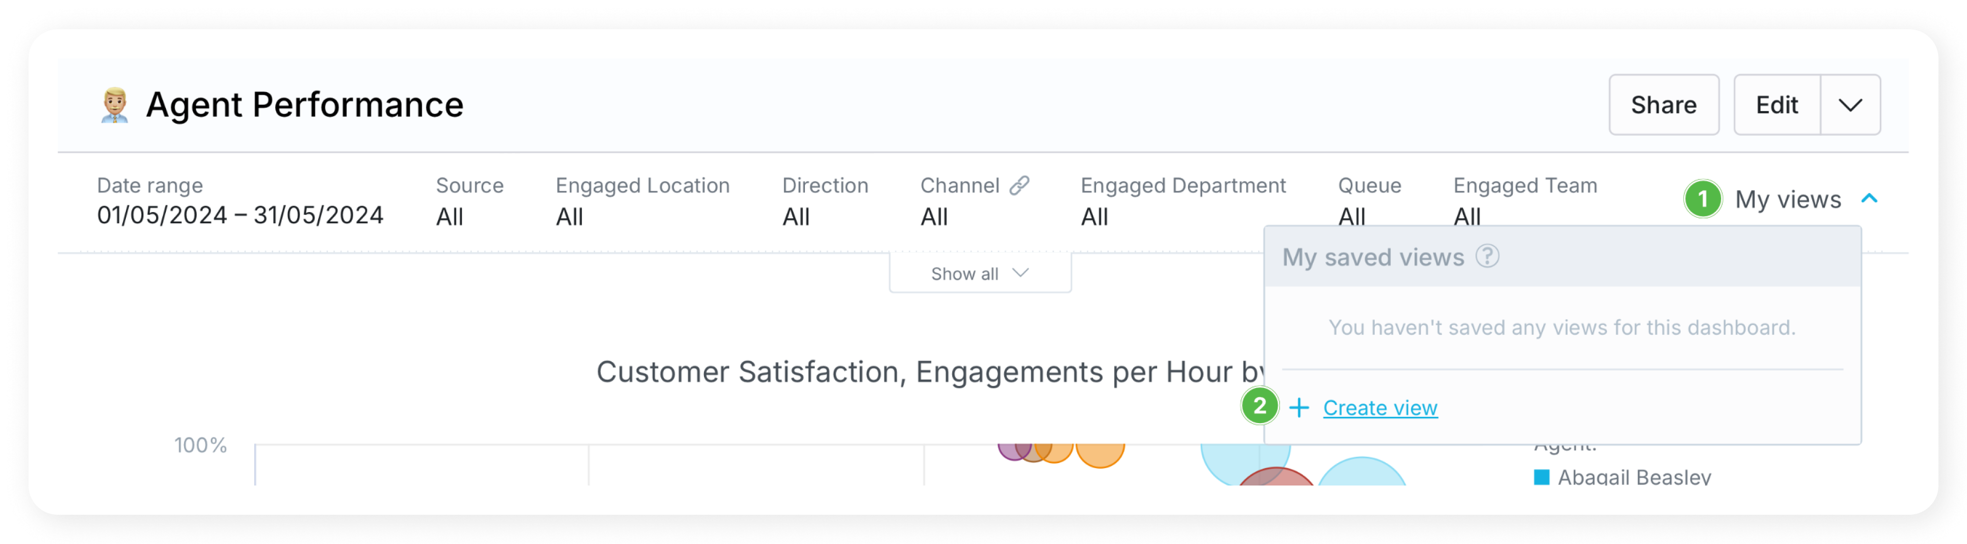Expand filters with Show all

pos(980,274)
